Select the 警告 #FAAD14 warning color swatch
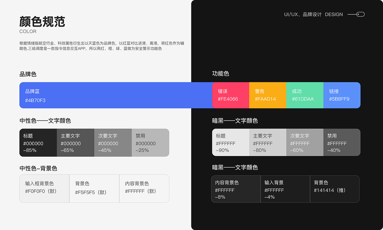Viewport: 383px width, 230px height. point(268,95)
